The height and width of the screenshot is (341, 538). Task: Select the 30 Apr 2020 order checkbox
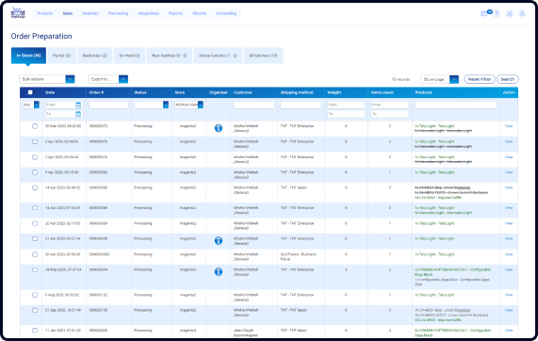pyautogui.click(x=35, y=254)
